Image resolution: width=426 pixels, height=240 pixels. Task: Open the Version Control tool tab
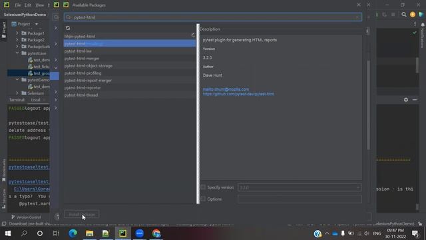[26, 217]
